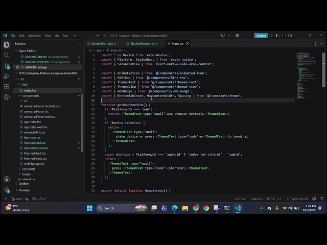The image size is (327, 245).
Task: Open the Copilot chat icon in title bar
Action: click(223, 35)
